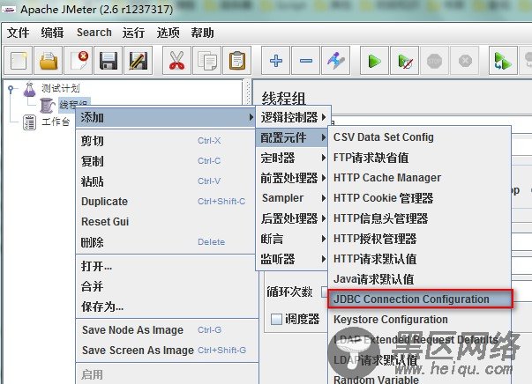
Task: Expand all nodes with plus icon
Action: point(276,61)
